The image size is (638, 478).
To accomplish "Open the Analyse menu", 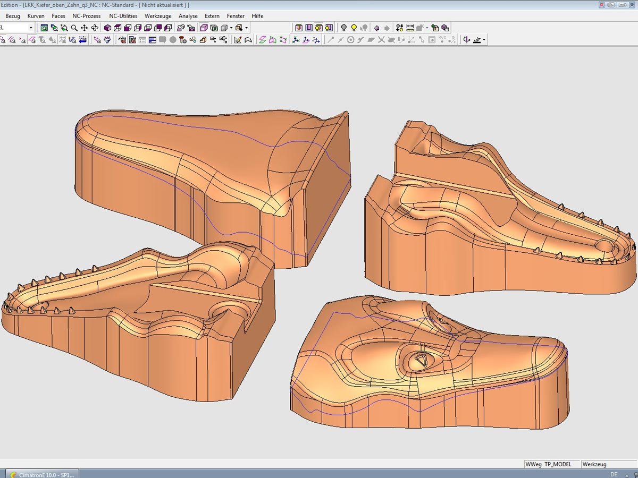I will (188, 16).
